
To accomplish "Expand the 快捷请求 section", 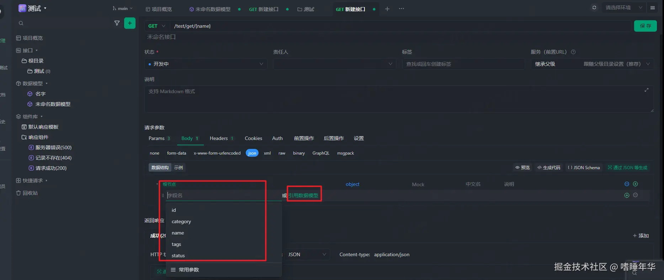I will [32, 181].
